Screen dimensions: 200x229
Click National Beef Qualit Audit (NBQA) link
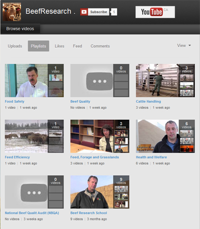coord(32,213)
